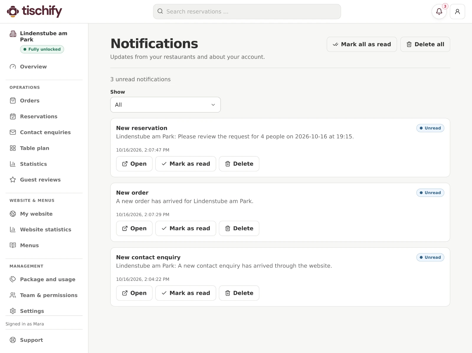Image resolution: width=472 pixels, height=353 pixels.
Task: Click the restaurant building icon beside Lindenstube
Action: pyautogui.click(x=13, y=34)
